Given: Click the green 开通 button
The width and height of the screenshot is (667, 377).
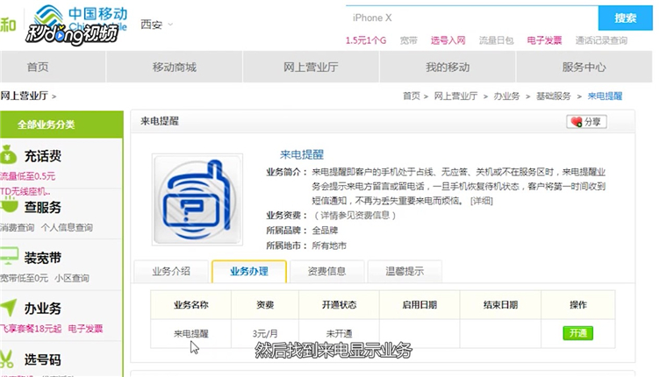Looking at the screenshot, I should click(577, 333).
